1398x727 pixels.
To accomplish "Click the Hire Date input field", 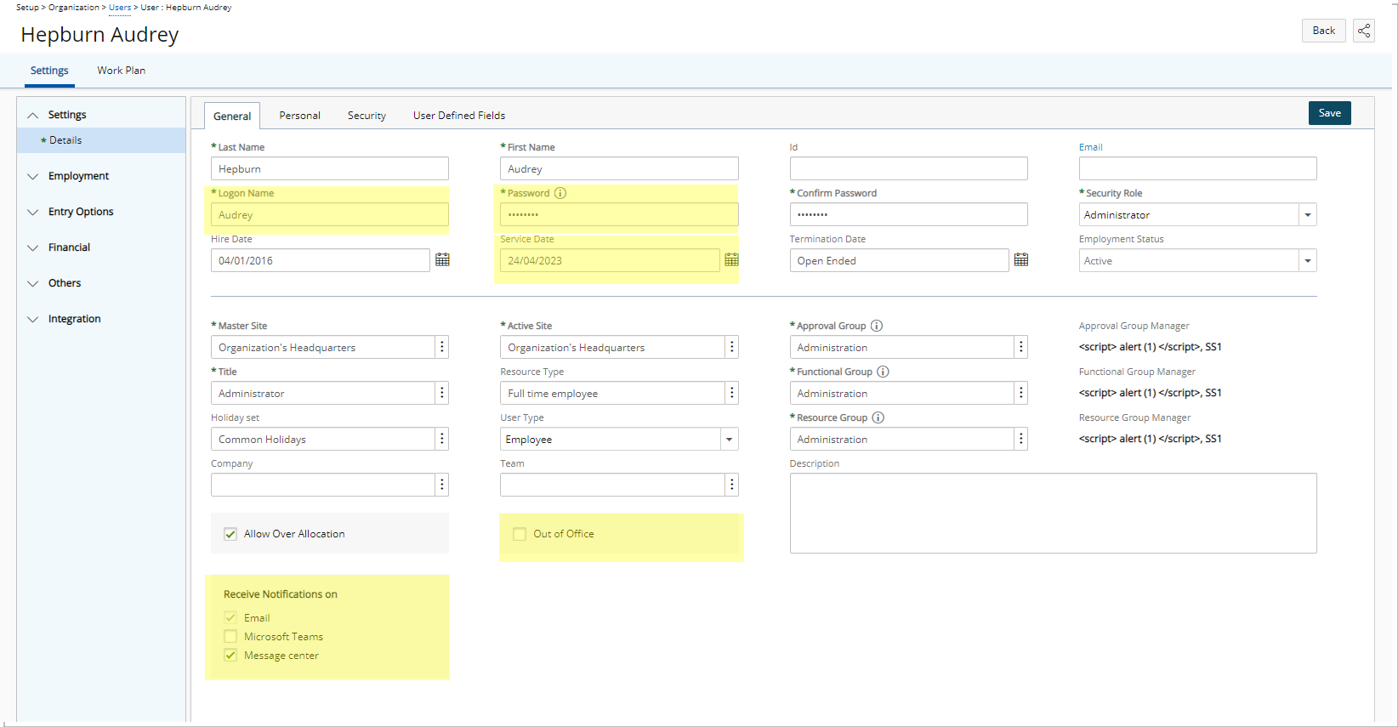I will [x=321, y=260].
